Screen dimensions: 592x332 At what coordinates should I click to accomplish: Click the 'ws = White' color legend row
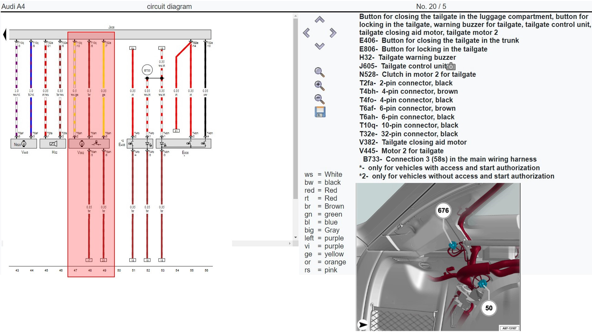(x=323, y=175)
